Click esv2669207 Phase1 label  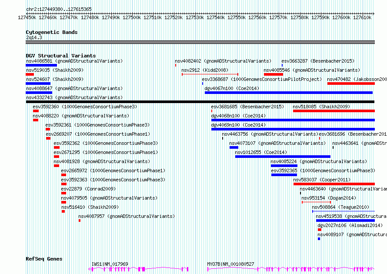(98, 134)
